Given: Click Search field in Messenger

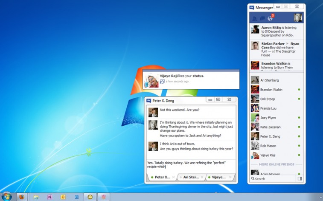Looking at the screenshot, I should click(x=273, y=179).
